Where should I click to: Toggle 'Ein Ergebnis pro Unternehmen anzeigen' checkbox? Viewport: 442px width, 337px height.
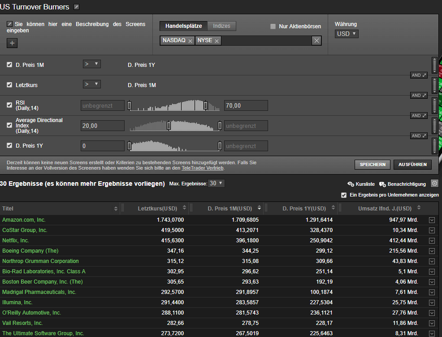tap(344, 195)
